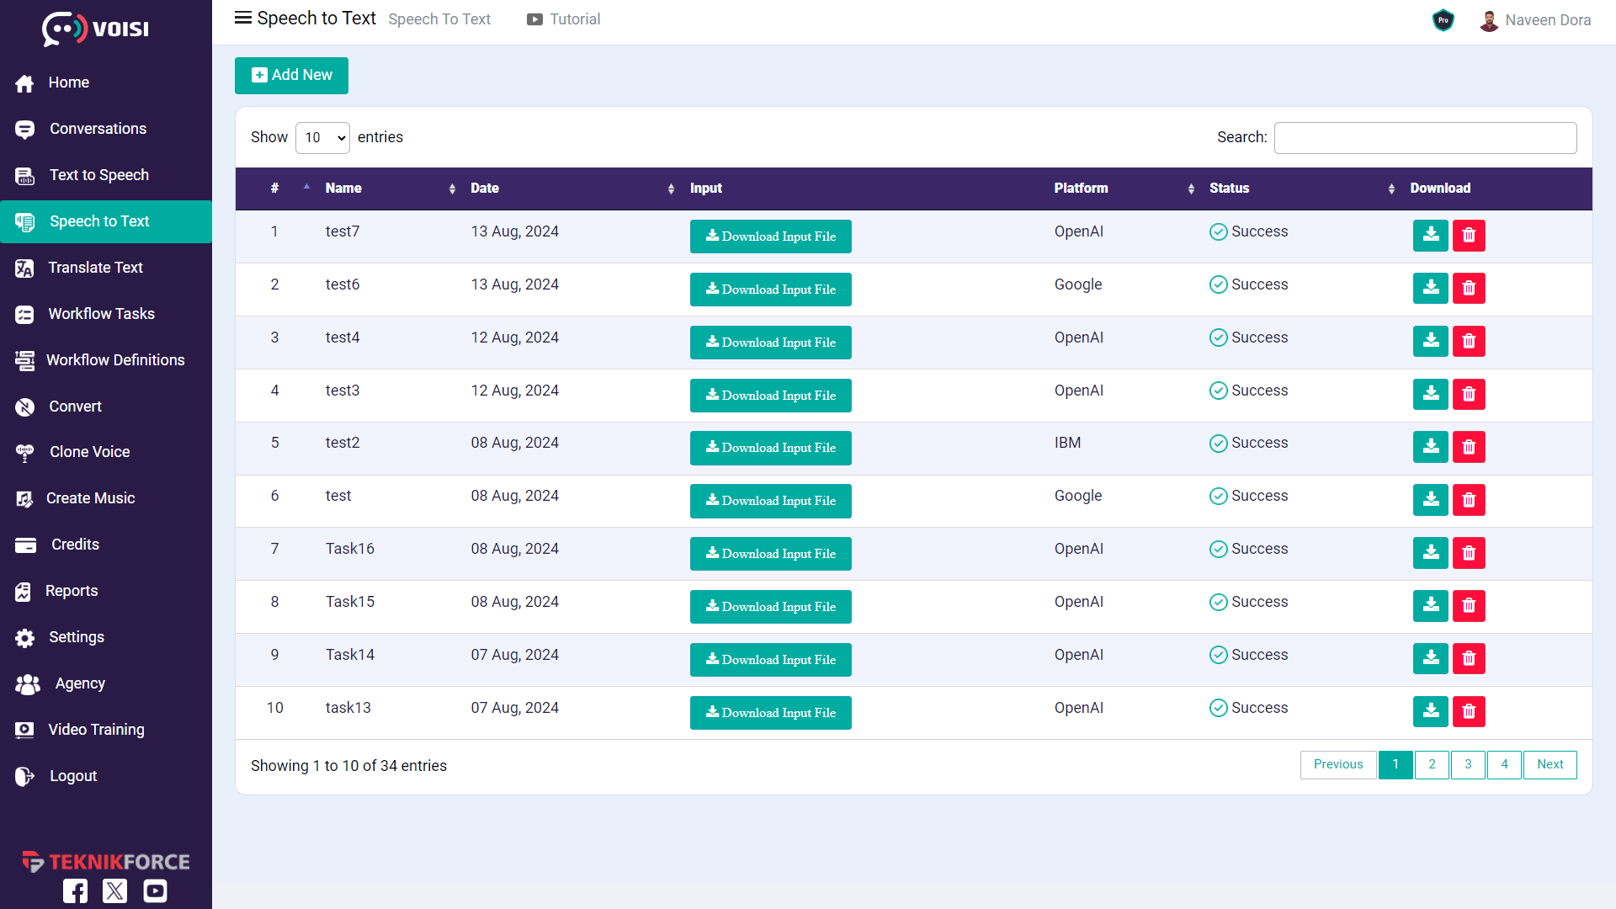
Task: Open the Facebook icon in sidebar footer
Action: 75,890
